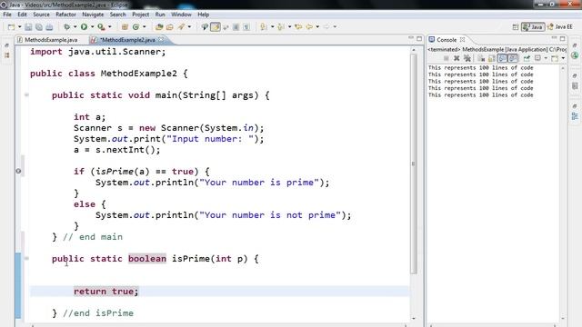Open the Project menu

(140, 15)
